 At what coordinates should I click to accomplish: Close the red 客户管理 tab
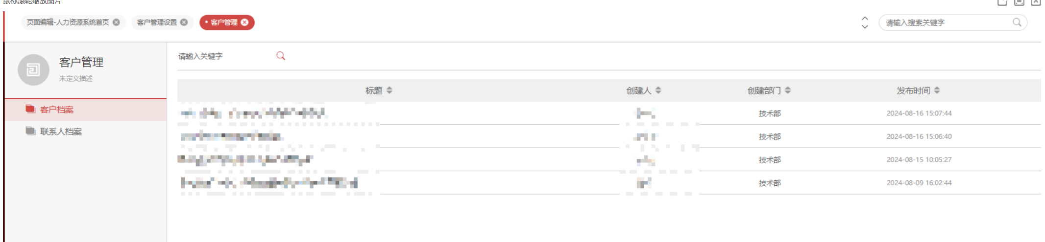[x=244, y=22]
